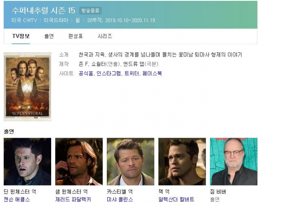Click Castiel cast photo
Viewport: 291px width, 205px height.
click(131, 162)
